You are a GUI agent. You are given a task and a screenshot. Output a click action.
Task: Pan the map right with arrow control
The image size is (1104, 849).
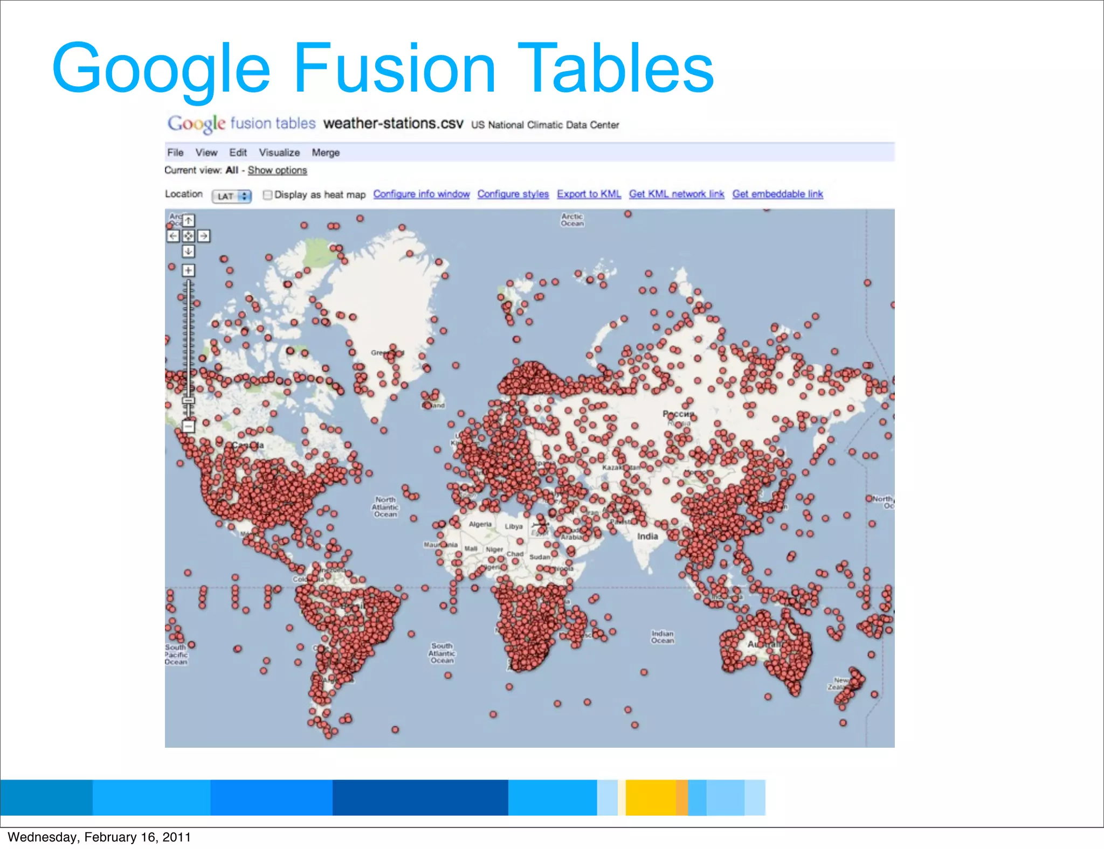204,236
